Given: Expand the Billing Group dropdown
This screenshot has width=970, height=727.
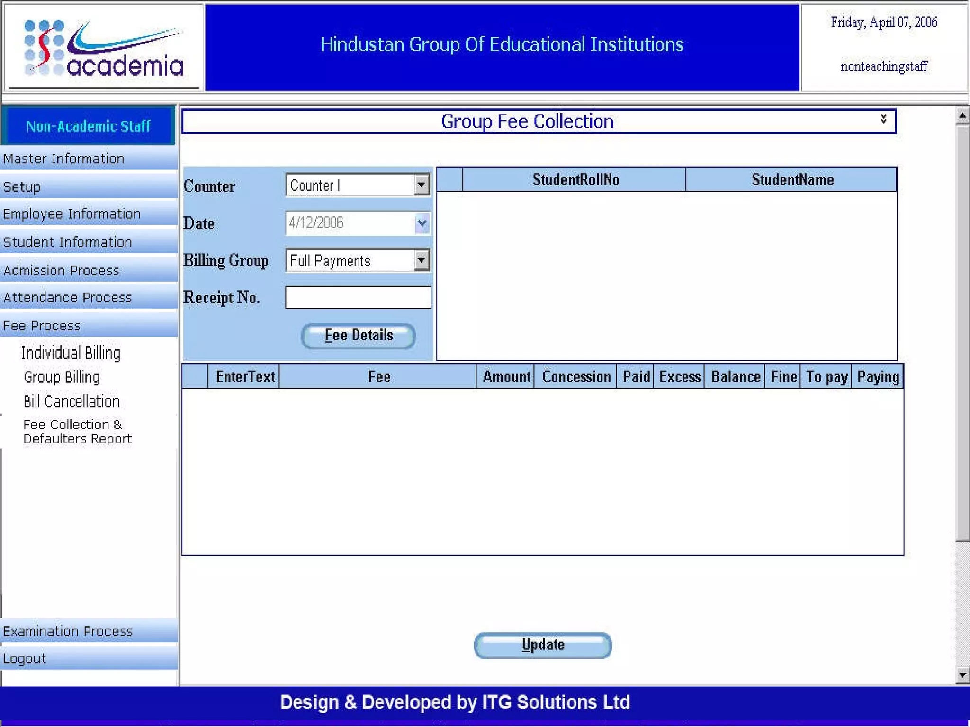Looking at the screenshot, I should [421, 260].
